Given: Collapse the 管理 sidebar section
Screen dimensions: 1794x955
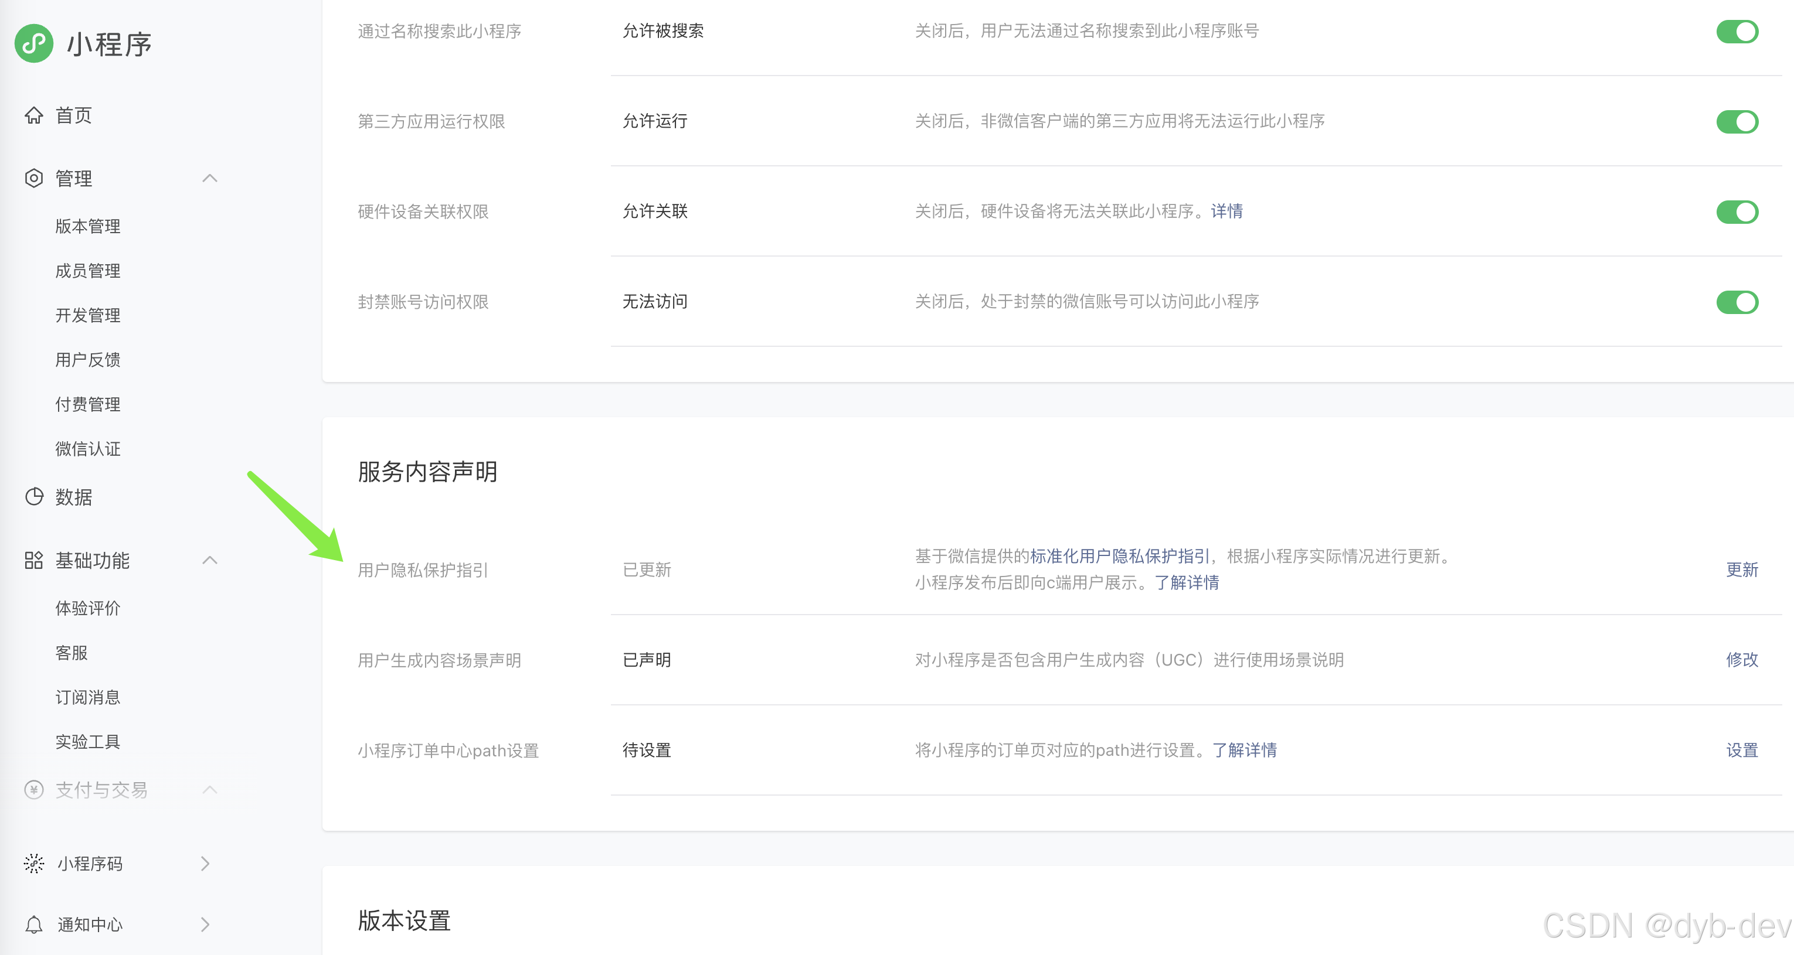Looking at the screenshot, I should coord(210,178).
